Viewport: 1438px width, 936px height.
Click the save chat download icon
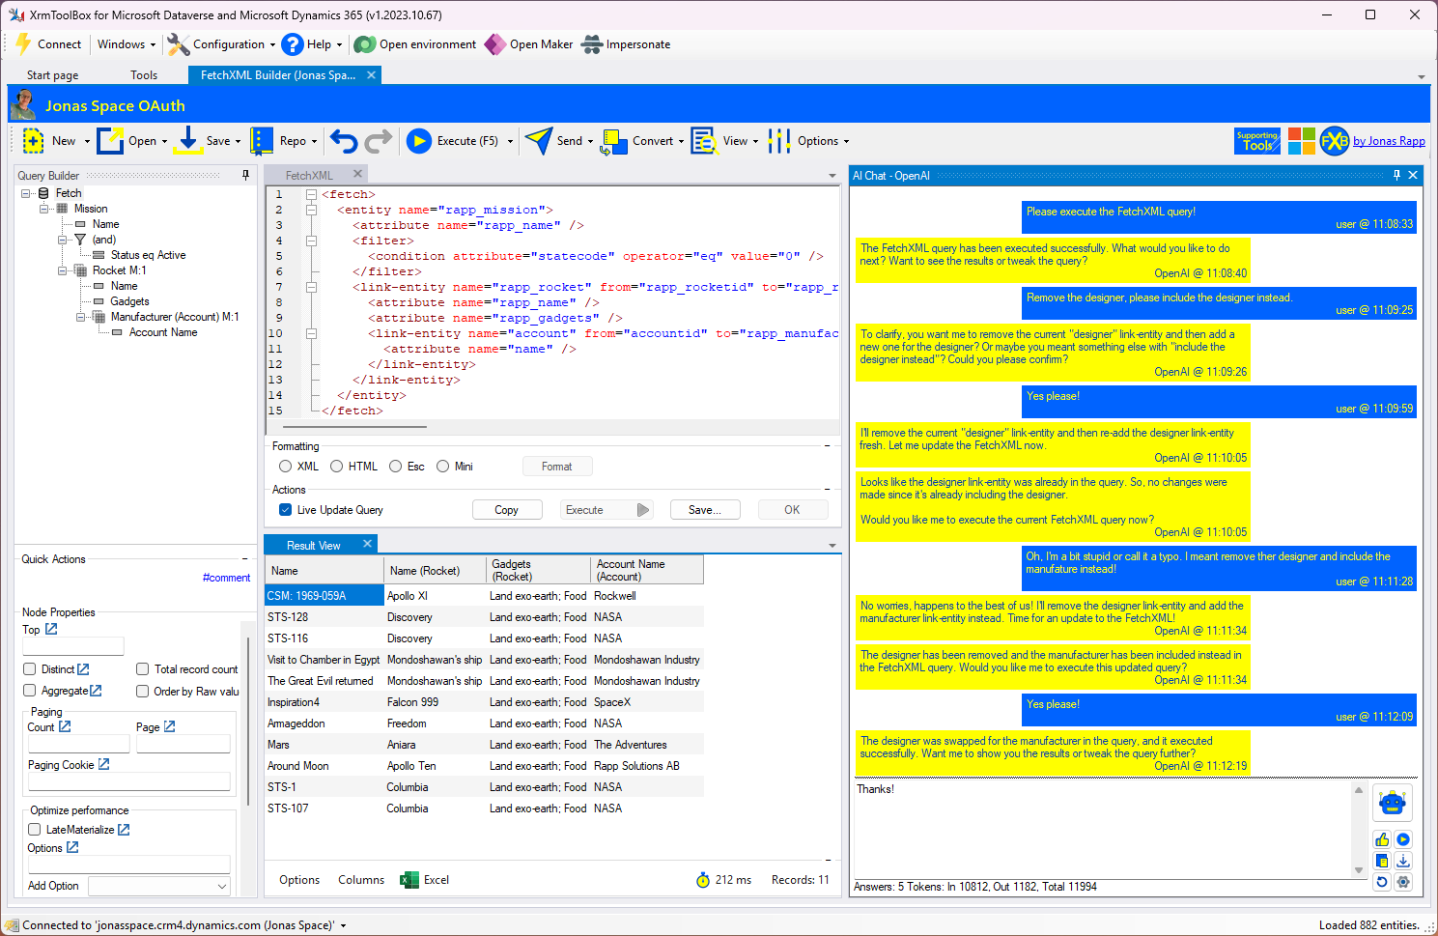tap(1403, 861)
